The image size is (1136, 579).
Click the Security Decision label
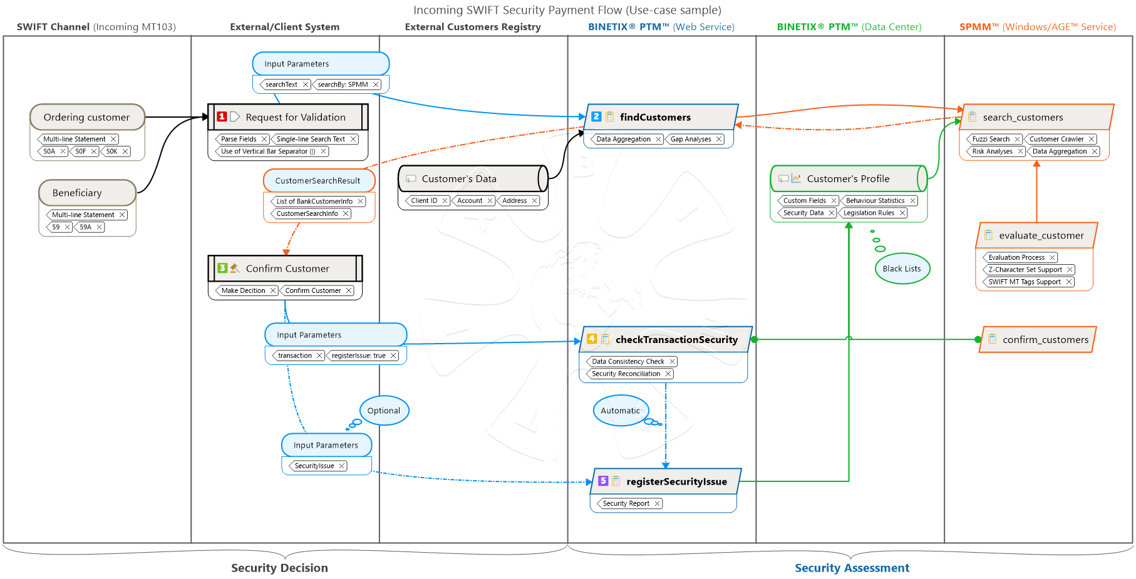pos(279,568)
